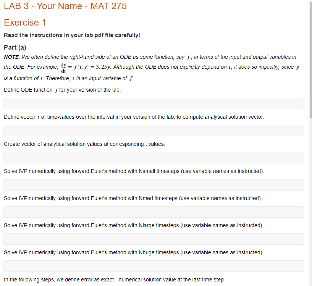Click the bold instructions reminder text
312x286 pixels.
(x=71, y=35)
